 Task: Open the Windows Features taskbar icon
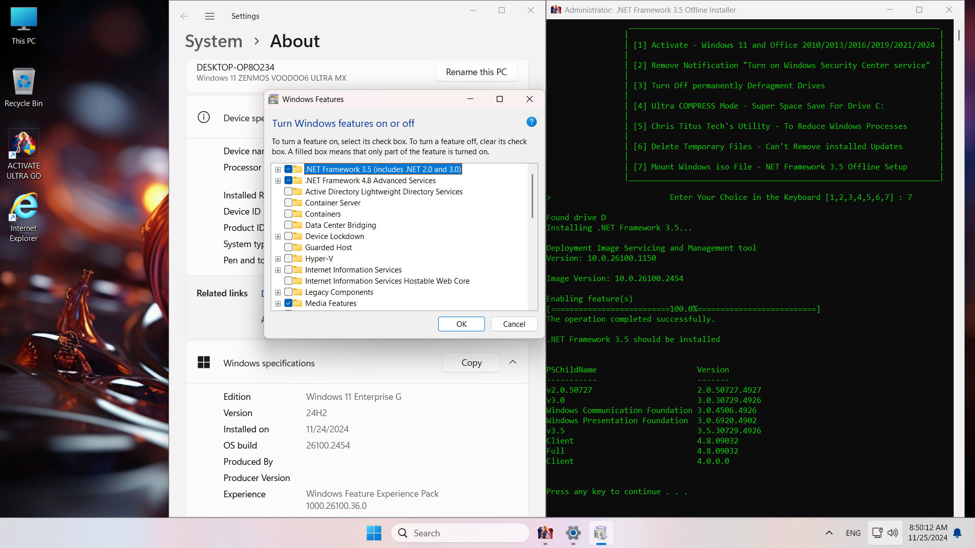[601, 533]
